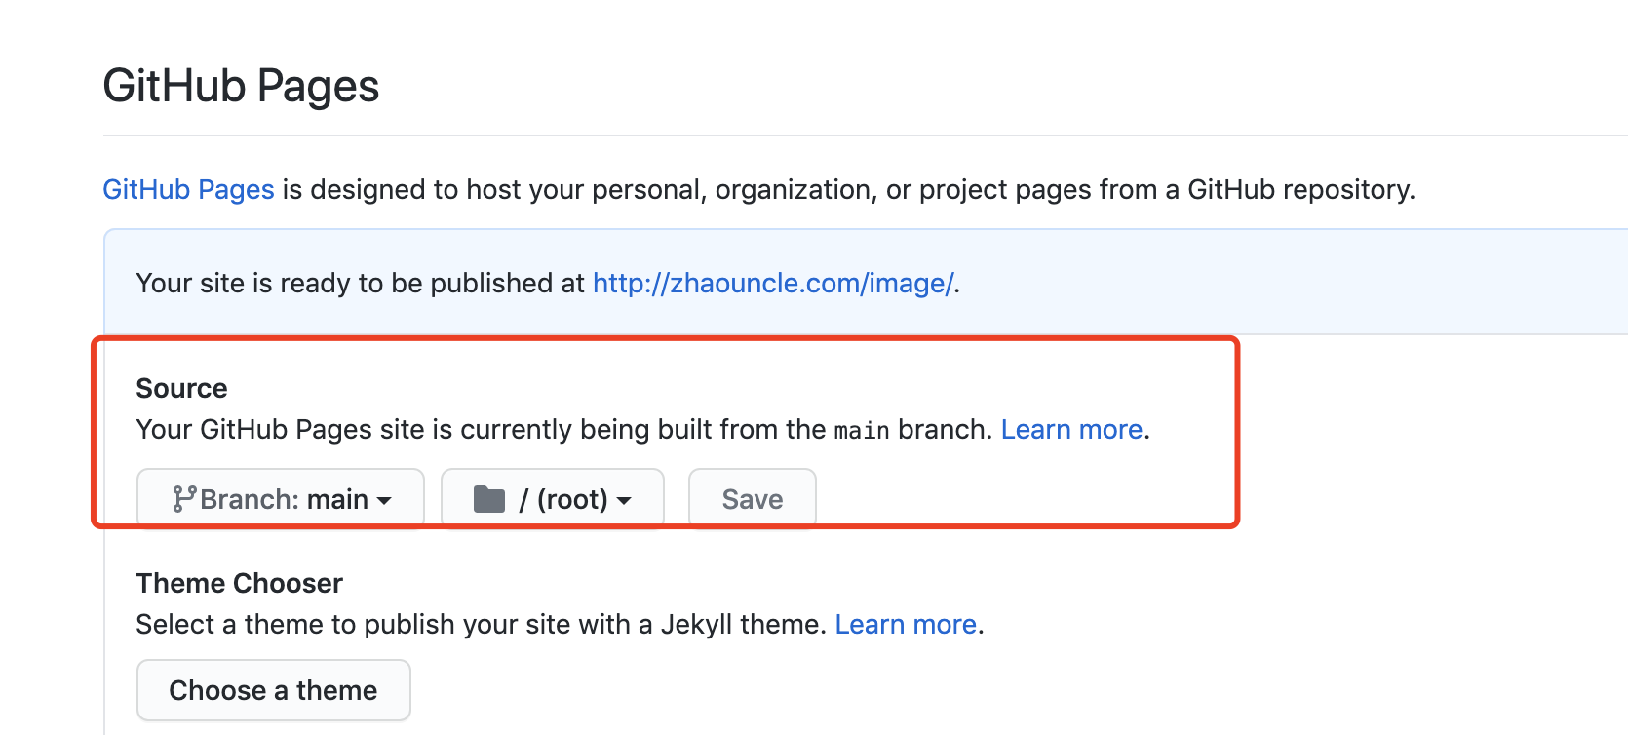1628x735 pixels.
Task: Click the Theme Chooser section heading
Action: coord(239,583)
